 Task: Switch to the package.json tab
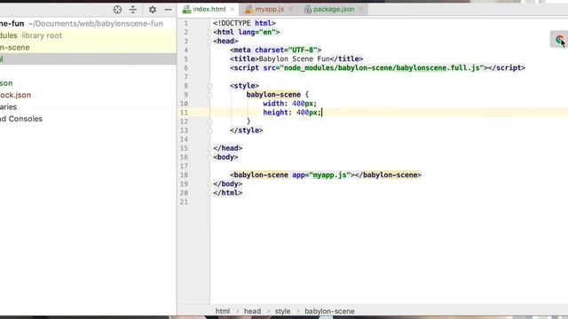(x=334, y=10)
